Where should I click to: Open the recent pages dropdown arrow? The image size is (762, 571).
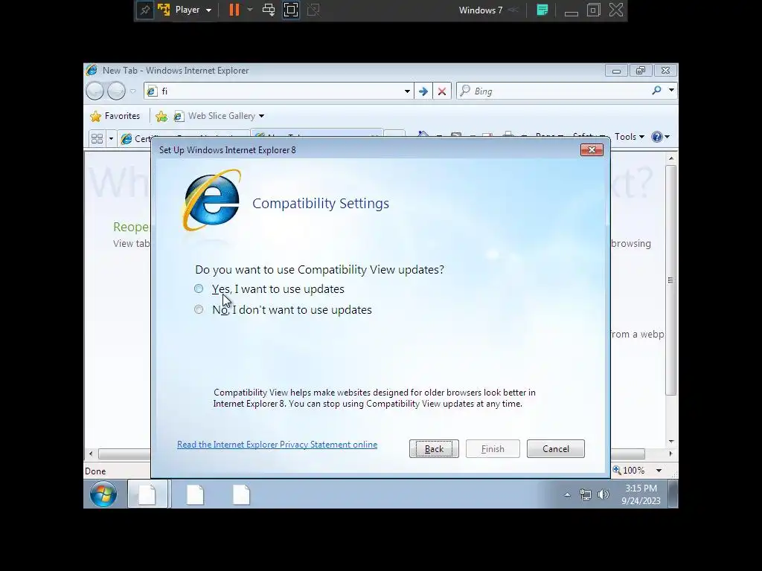(132, 91)
